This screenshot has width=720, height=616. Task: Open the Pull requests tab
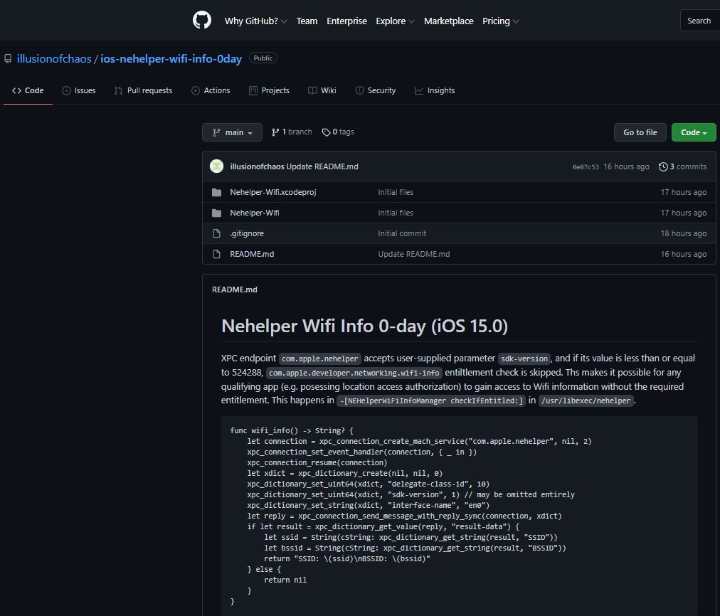tap(143, 90)
